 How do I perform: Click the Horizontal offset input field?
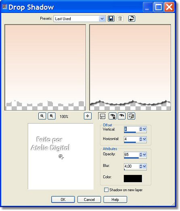coord(132,139)
